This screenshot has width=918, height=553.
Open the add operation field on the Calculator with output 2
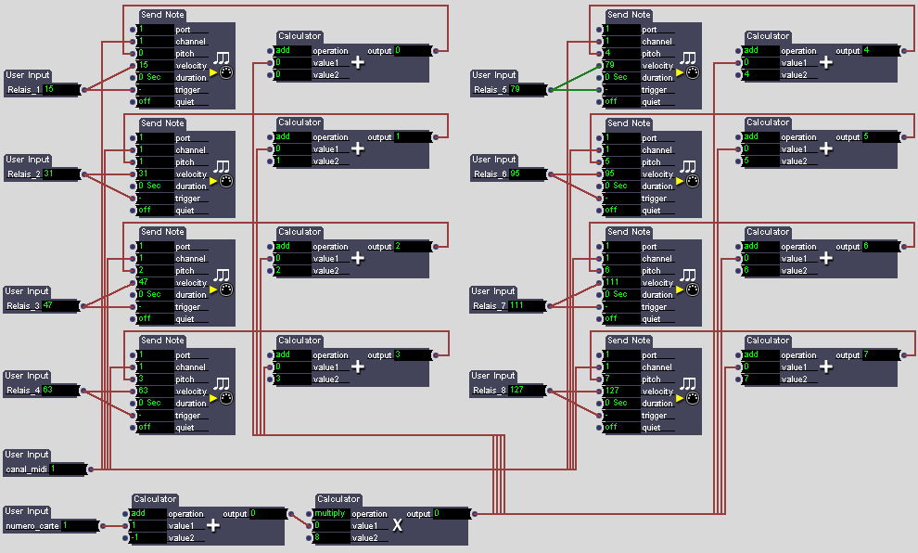pos(293,247)
